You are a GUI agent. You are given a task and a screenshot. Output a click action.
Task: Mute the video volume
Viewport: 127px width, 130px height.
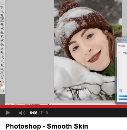[x=22, y=113]
